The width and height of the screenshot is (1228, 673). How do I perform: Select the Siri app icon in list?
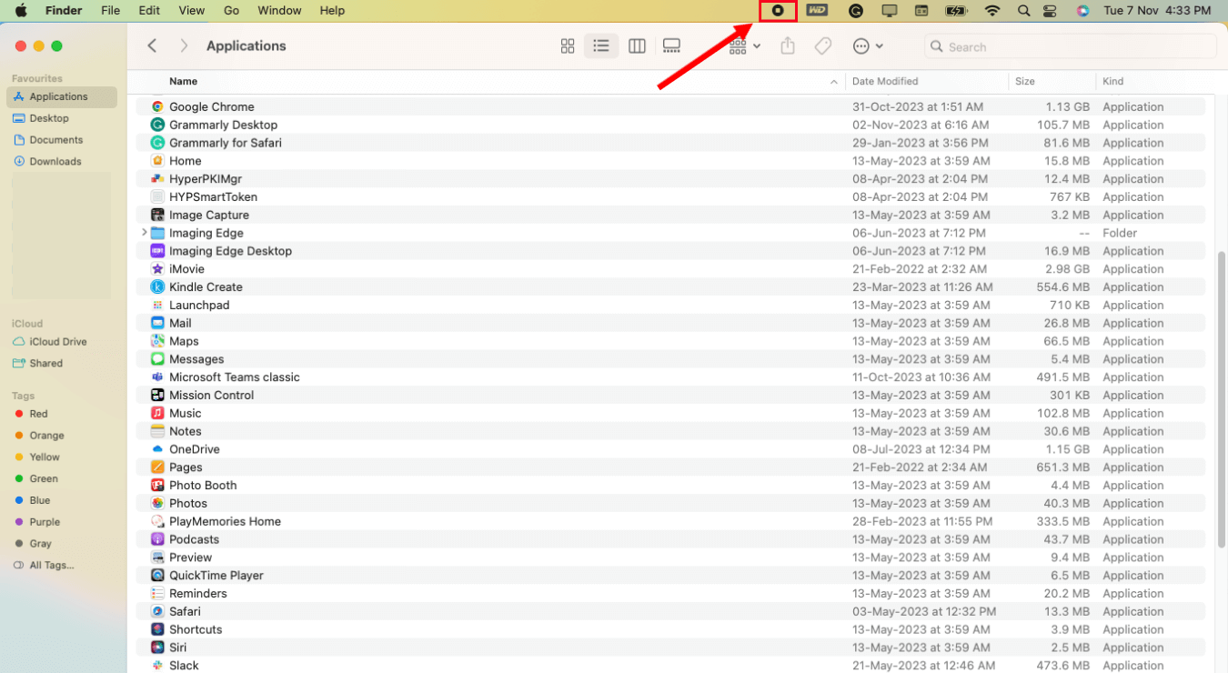point(157,648)
